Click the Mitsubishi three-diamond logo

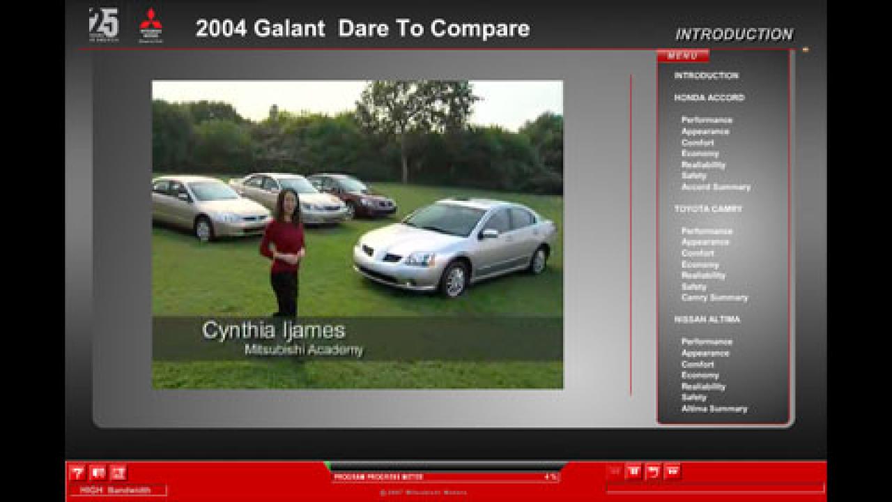click(151, 26)
